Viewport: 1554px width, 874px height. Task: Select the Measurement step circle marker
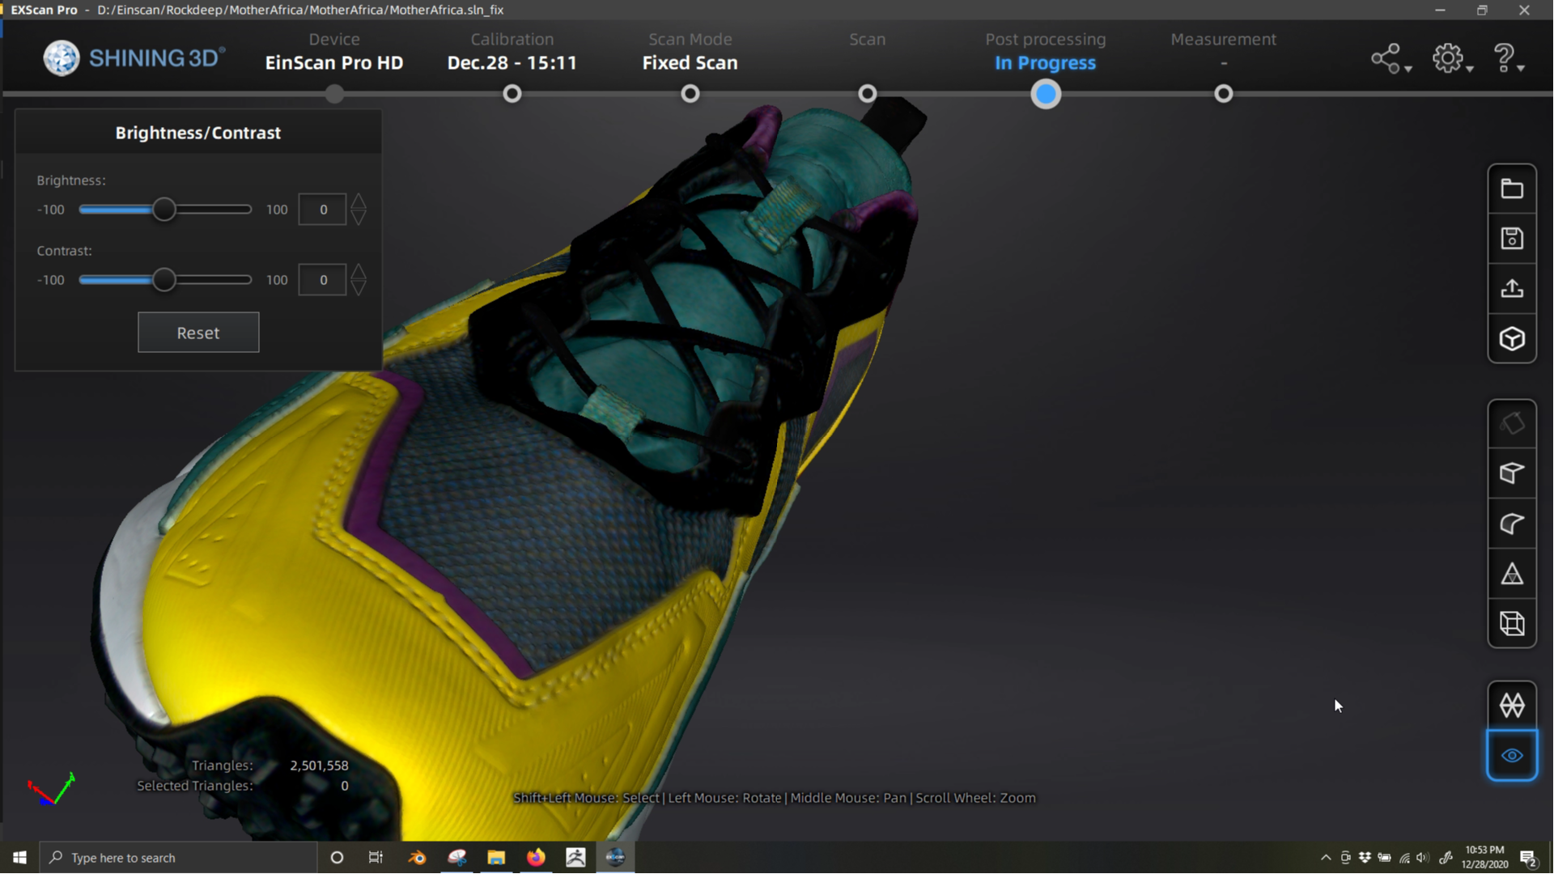click(x=1224, y=94)
